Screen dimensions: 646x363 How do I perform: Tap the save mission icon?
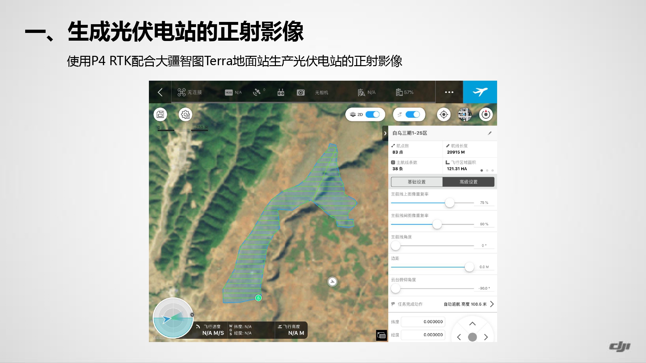tap(160, 114)
